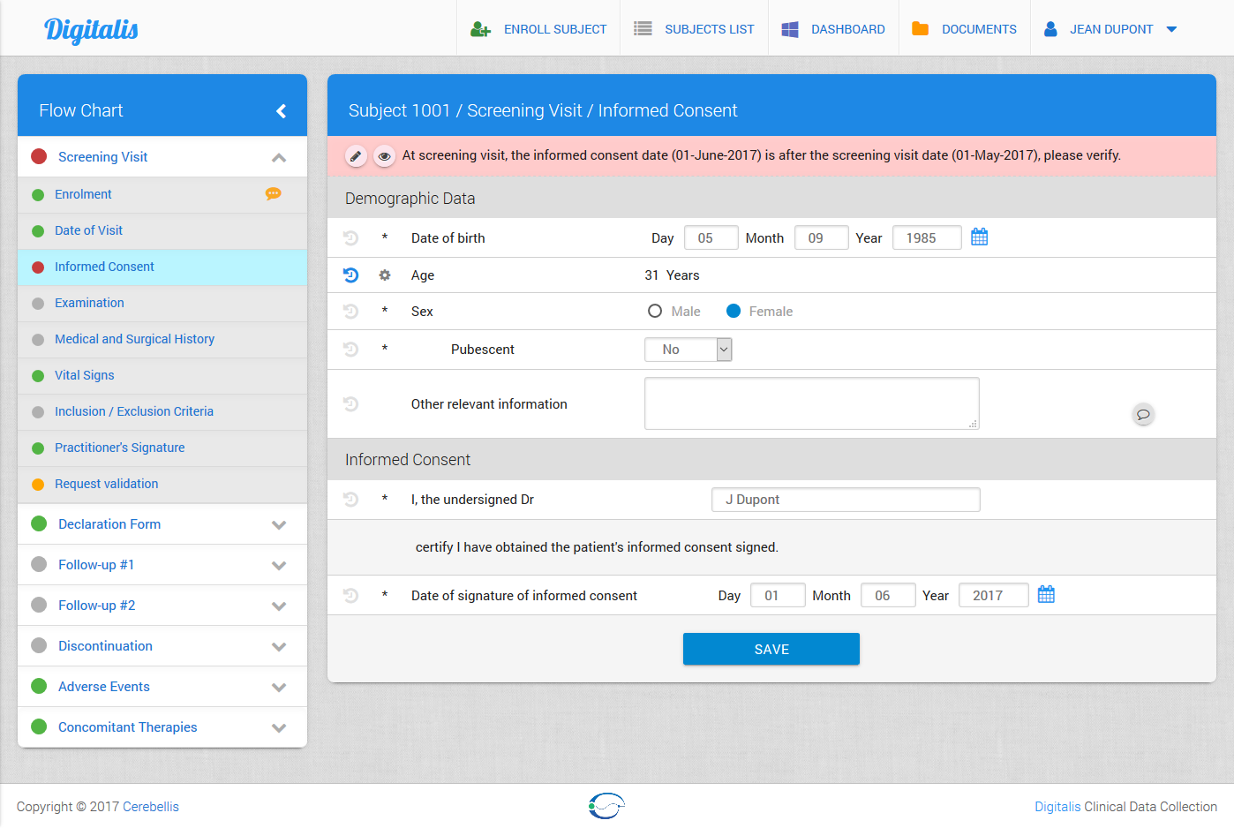1234x828 pixels.
Task: Click the Other relevant information text area
Action: click(812, 403)
